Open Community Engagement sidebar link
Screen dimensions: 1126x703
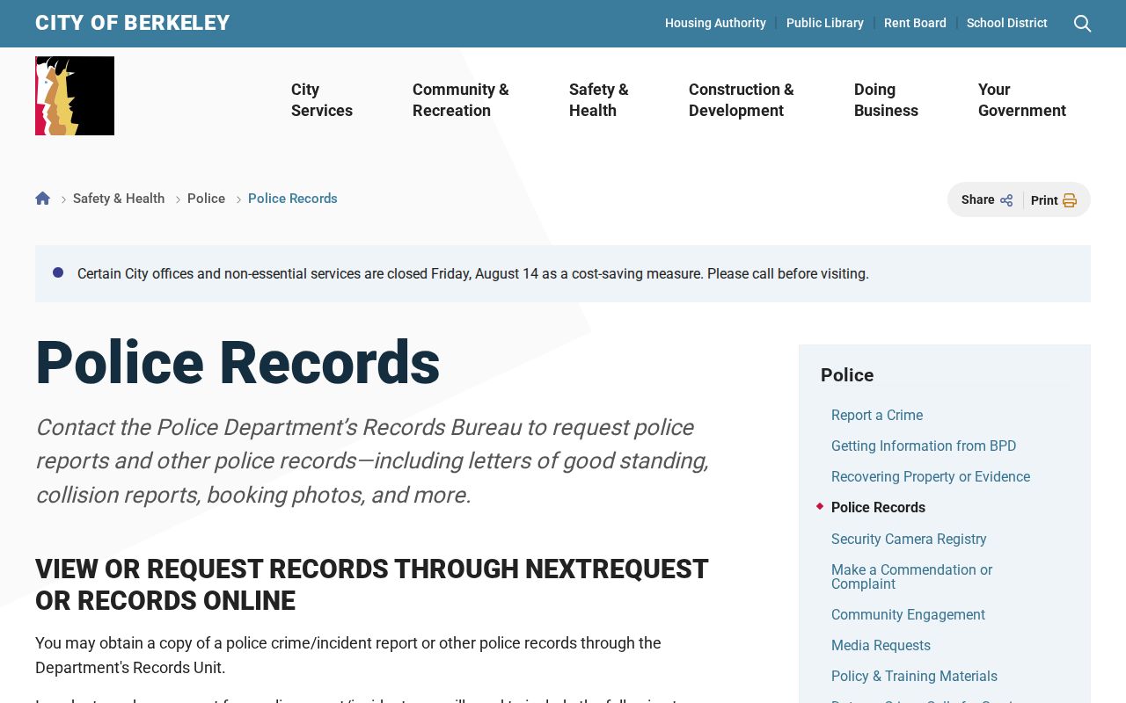[908, 614]
